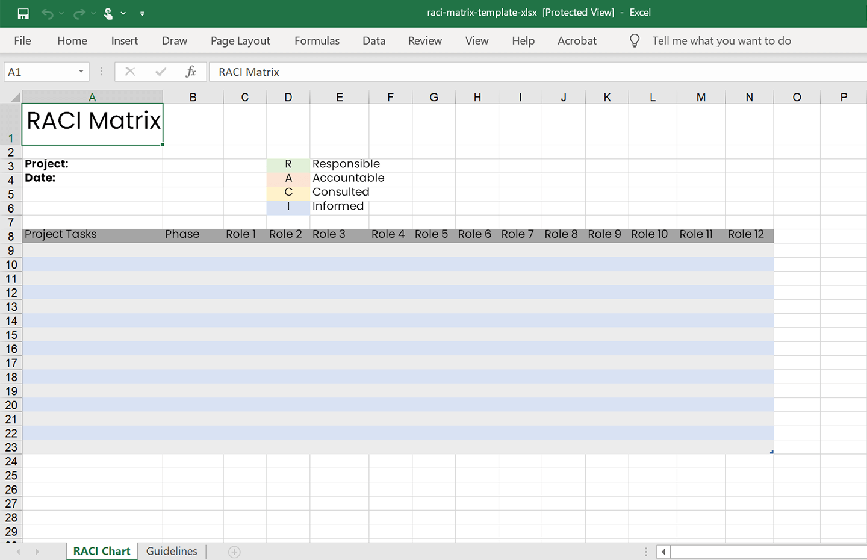Switch to the Home ribbon tab
The width and height of the screenshot is (867, 560).
point(72,40)
